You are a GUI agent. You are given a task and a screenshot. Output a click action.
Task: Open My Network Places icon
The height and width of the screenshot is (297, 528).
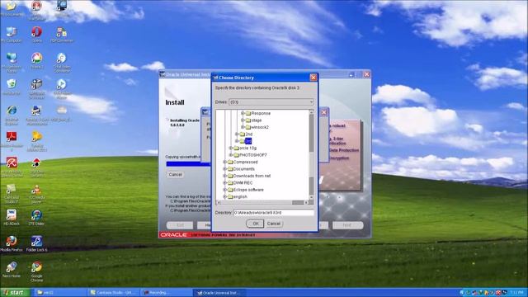coord(12,63)
